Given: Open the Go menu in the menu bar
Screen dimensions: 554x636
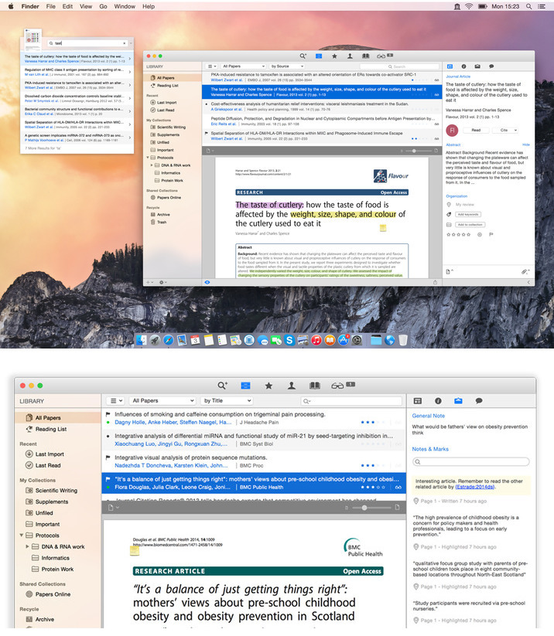Looking at the screenshot, I should tap(103, 5).
